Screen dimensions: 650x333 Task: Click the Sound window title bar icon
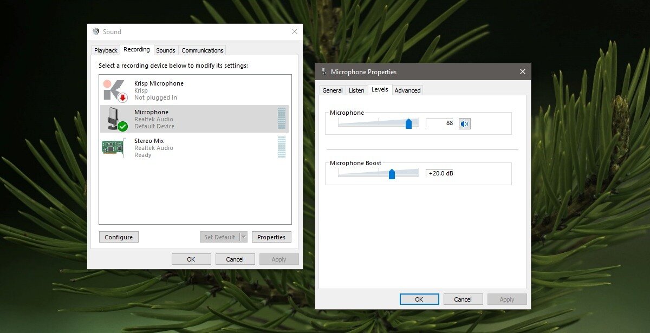click(96, 31)
